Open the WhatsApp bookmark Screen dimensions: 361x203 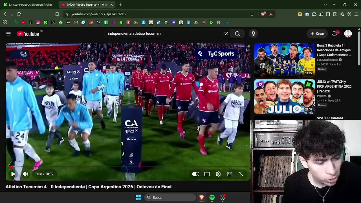pos(16,23)
